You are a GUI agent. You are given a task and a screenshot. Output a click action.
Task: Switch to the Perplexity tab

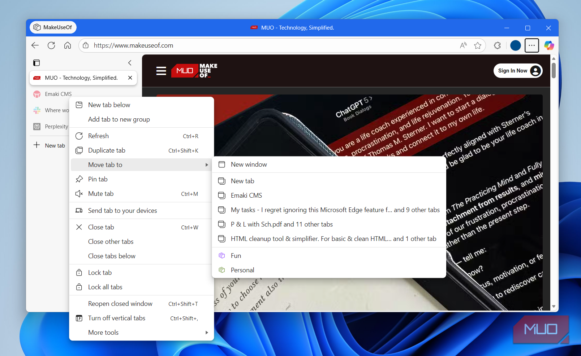coord(51,127)
